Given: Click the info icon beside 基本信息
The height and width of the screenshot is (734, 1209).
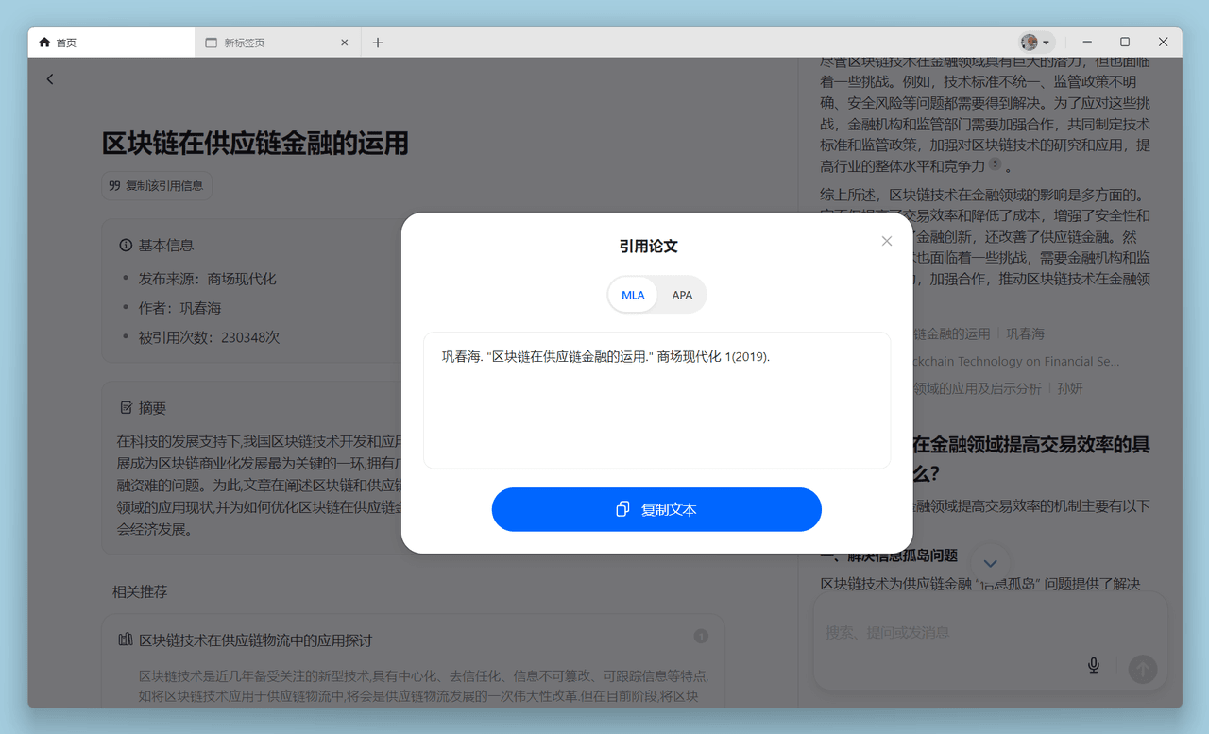Looking at the screenshot, I should (126, 245).
